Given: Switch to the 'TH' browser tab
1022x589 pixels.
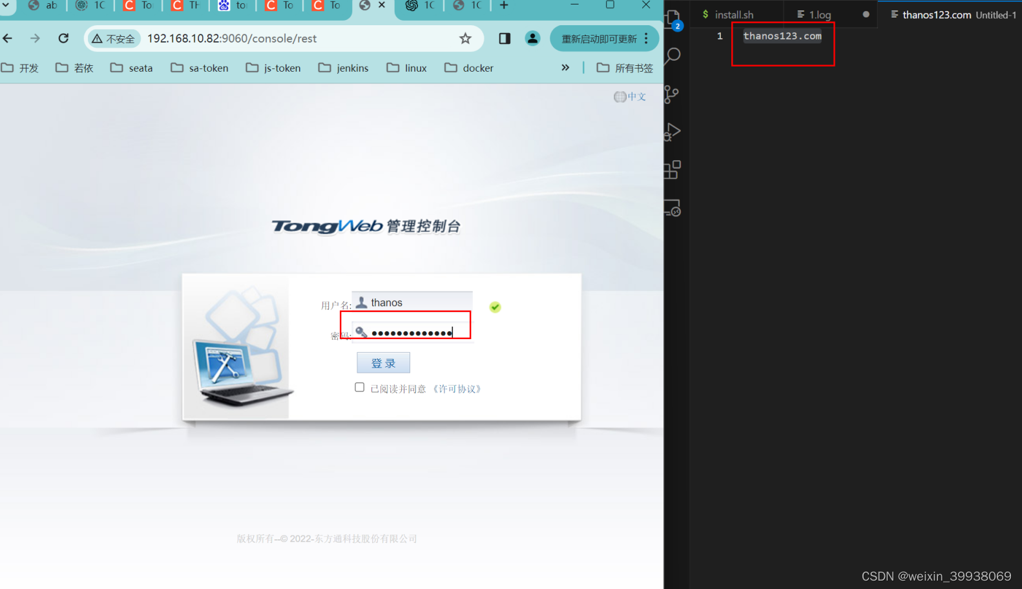Looking at the screenshot, I should pos(186,6).
